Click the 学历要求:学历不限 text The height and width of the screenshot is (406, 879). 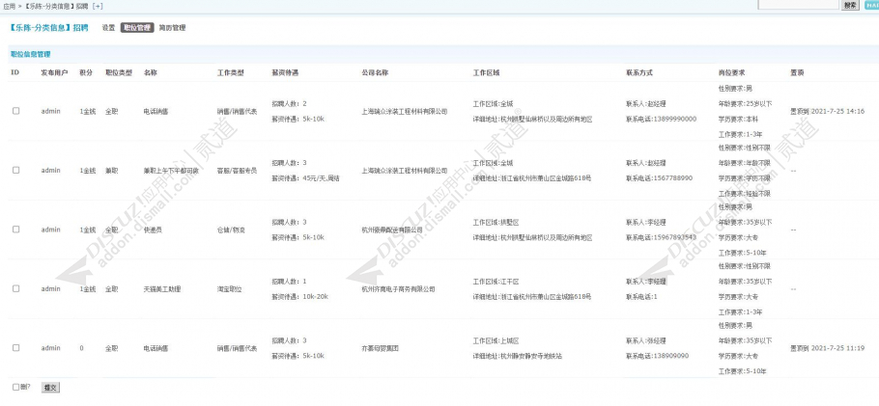tap(745, 178)
